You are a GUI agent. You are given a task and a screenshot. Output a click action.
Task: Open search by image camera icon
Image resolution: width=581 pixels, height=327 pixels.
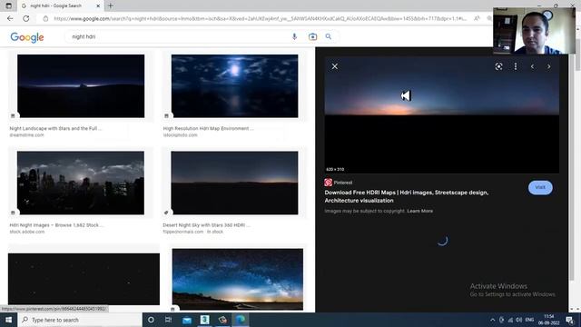[x=312, y=36]
